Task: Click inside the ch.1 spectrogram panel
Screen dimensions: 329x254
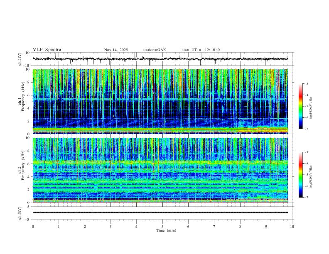Action: coord(160,101)
